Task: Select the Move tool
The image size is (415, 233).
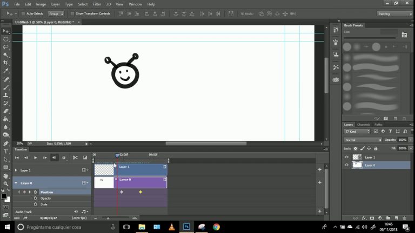Action: pyautogui.click(x=5, y=31)
